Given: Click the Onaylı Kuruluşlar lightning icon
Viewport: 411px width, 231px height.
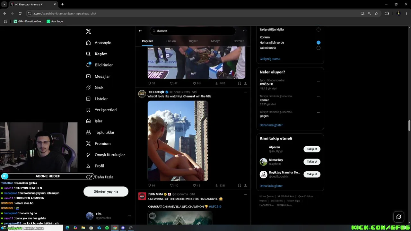Looking at the screenshot, I should [x=88, y=155].
